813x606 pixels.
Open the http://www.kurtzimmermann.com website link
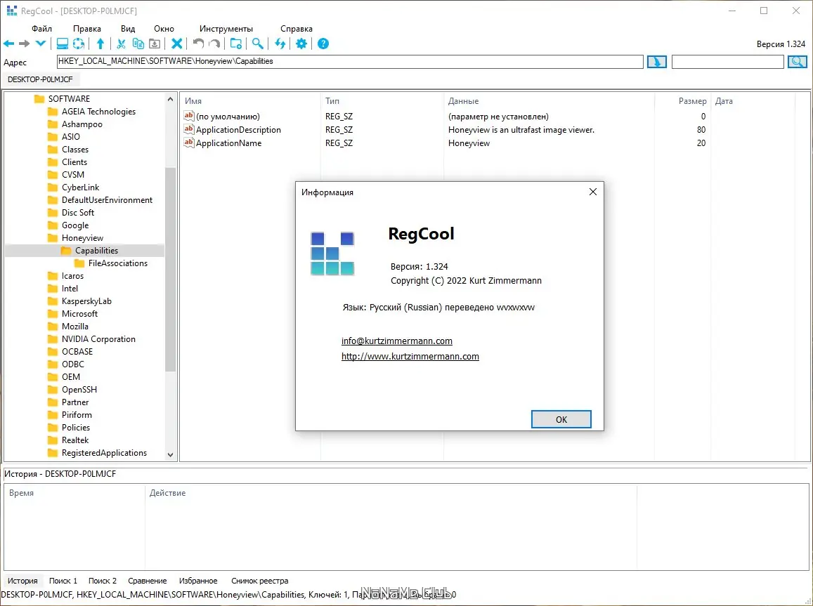[410, 356]
